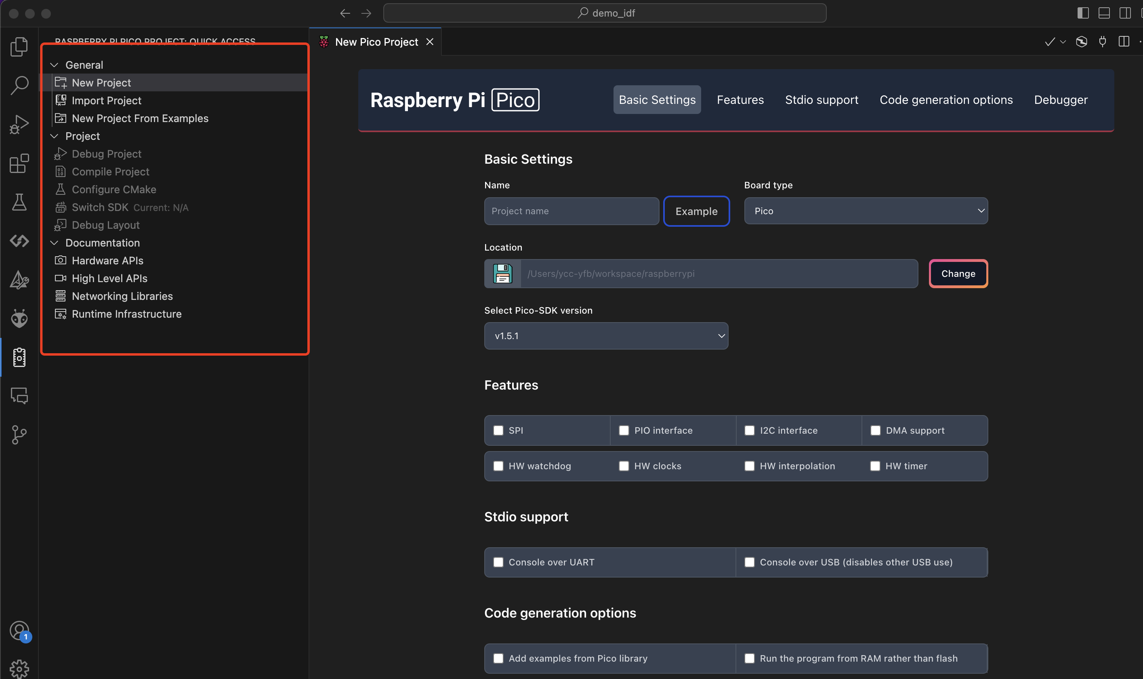1143x679 pixels.
Task: Collapse the Documentation tree section
Action: pos(55,242)
